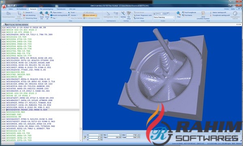Switch to the Fil sammenligning ribbon tab
243x146 pixels.
click(47, 9)
